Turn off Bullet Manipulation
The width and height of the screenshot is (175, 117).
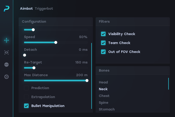(26, 106)
